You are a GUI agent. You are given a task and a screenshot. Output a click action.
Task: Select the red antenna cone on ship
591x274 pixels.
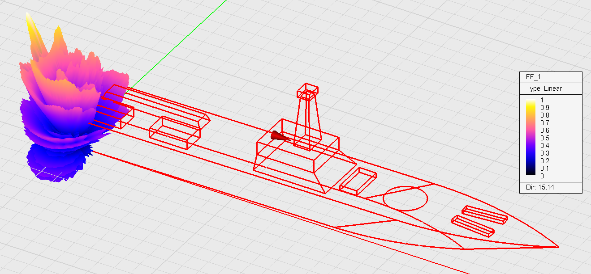click(x=279, y=136)
